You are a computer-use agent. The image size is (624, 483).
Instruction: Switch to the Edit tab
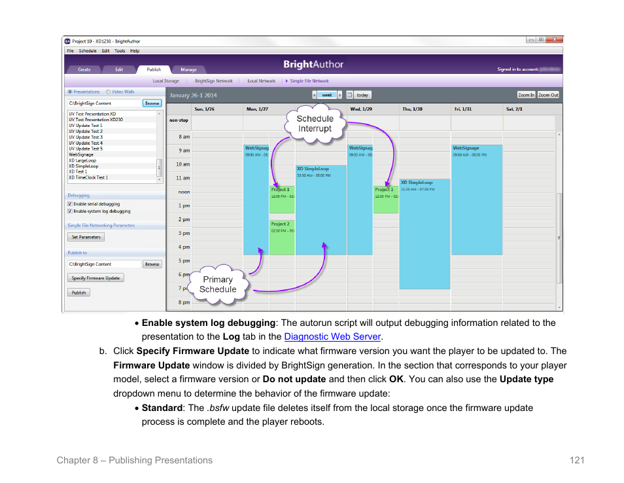[x=119, y=69]
